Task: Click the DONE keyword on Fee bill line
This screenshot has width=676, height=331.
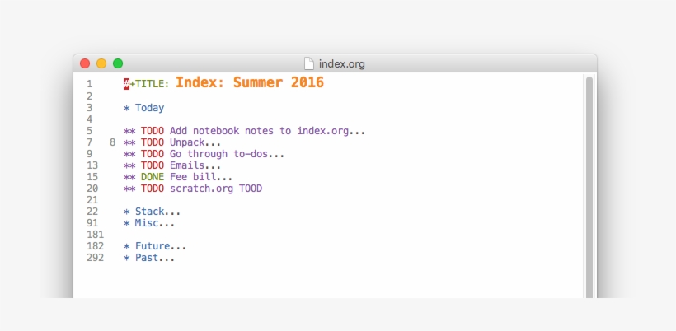Action: (153, 177)
